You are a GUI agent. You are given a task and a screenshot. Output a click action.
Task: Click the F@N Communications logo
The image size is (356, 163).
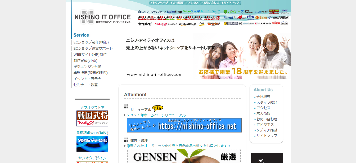(250, 17)
